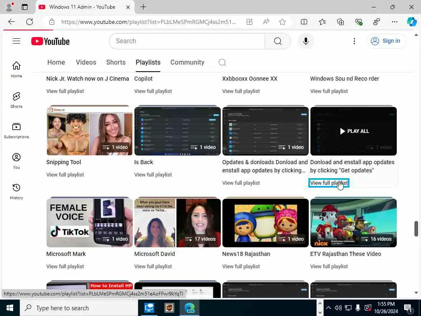Screen dimensions: 421x316
Task: Open the apps/QR icon in address bar
Action: (250, 22)
